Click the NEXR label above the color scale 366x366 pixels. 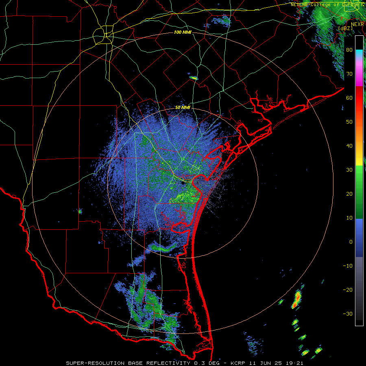point(357,24)
